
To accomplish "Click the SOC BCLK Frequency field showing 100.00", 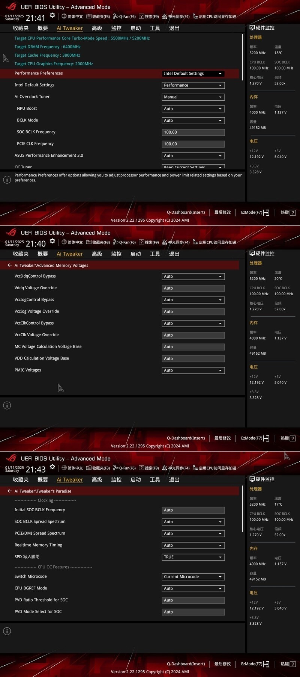I will point(193,132).
